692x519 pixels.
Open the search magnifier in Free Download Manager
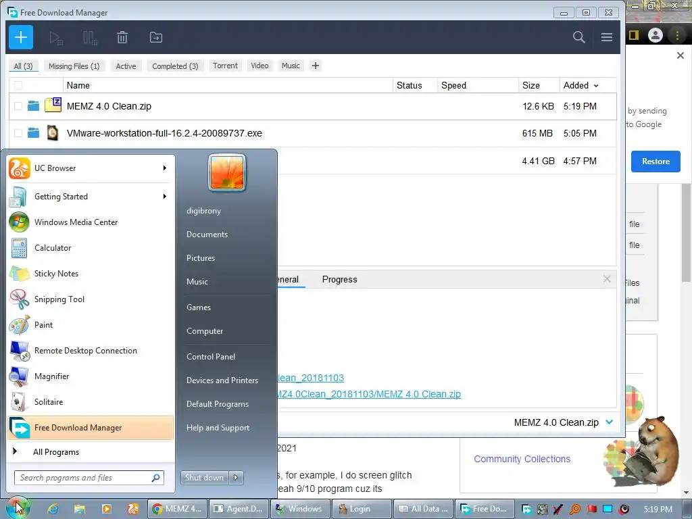[578, 37]
